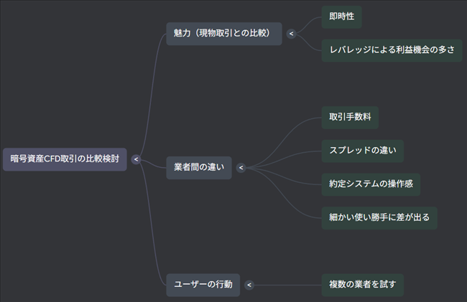Click the 複数の業者を試す leaf node
467x302 pixels.
[362, 285]
